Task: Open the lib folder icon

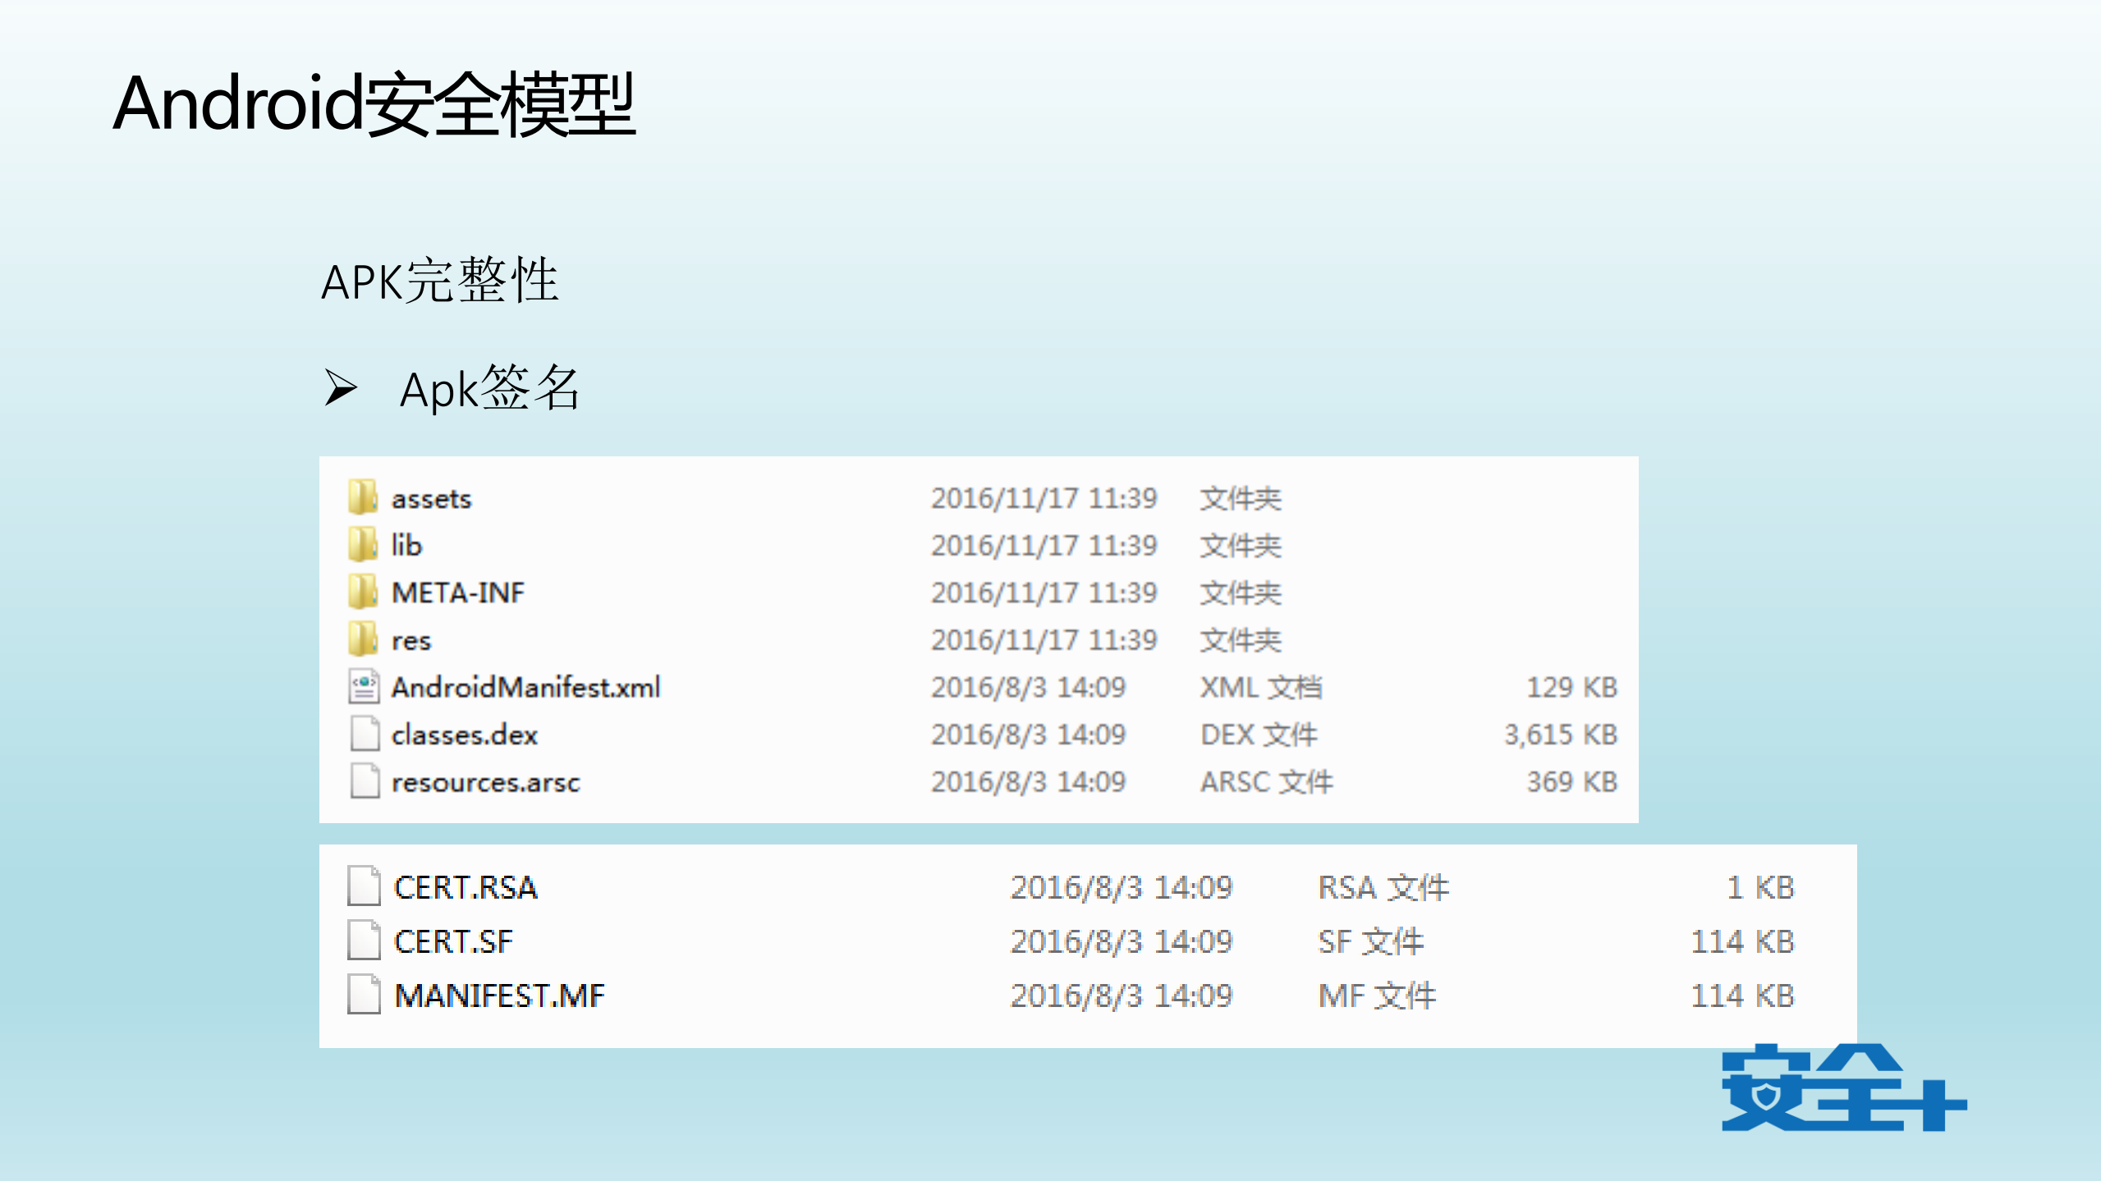Action: pos(364,545)
